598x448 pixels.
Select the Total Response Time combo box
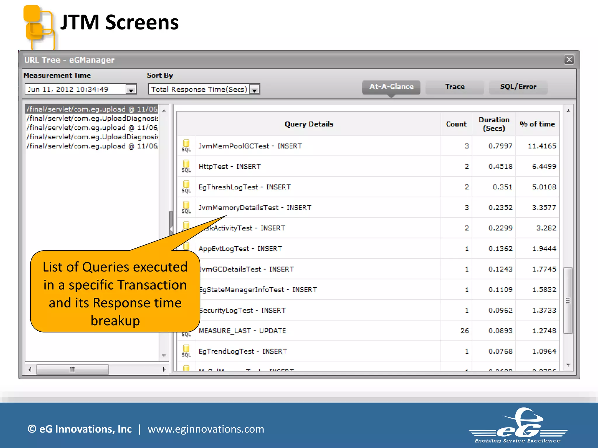pos(199,89)
